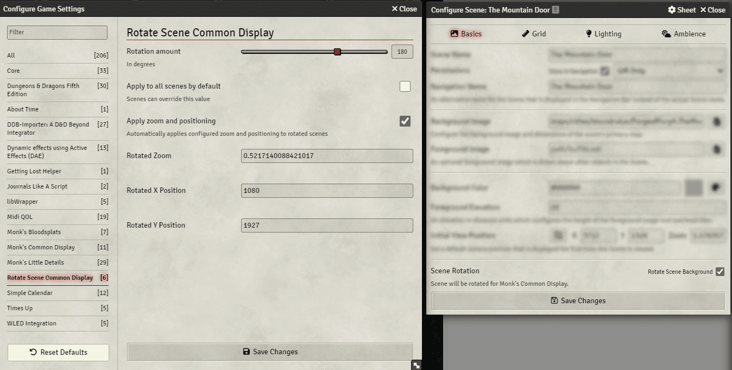The width and height of the screenshot is (732, 370).
Task: Enable Apply to all scenes by default
Action: click(x=405, y=86)
